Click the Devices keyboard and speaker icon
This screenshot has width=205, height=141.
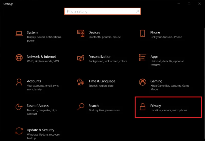click(81, 33)
